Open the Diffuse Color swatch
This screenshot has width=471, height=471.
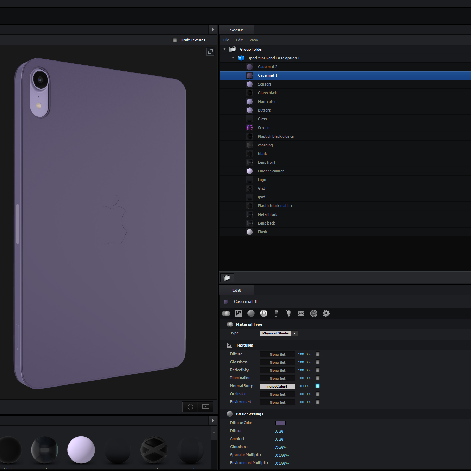(281, 423)
